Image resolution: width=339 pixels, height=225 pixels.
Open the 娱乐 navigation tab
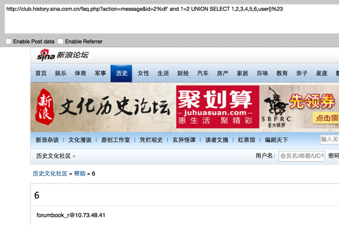coord(60,74)
